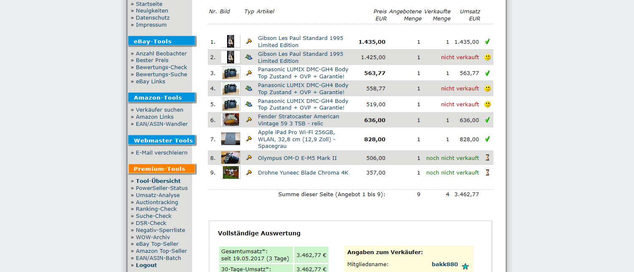The width and height of the screenshot is (634, 272).
Task: Open the EAN/ASIN-Batch tool
Action: coord(159,258)
